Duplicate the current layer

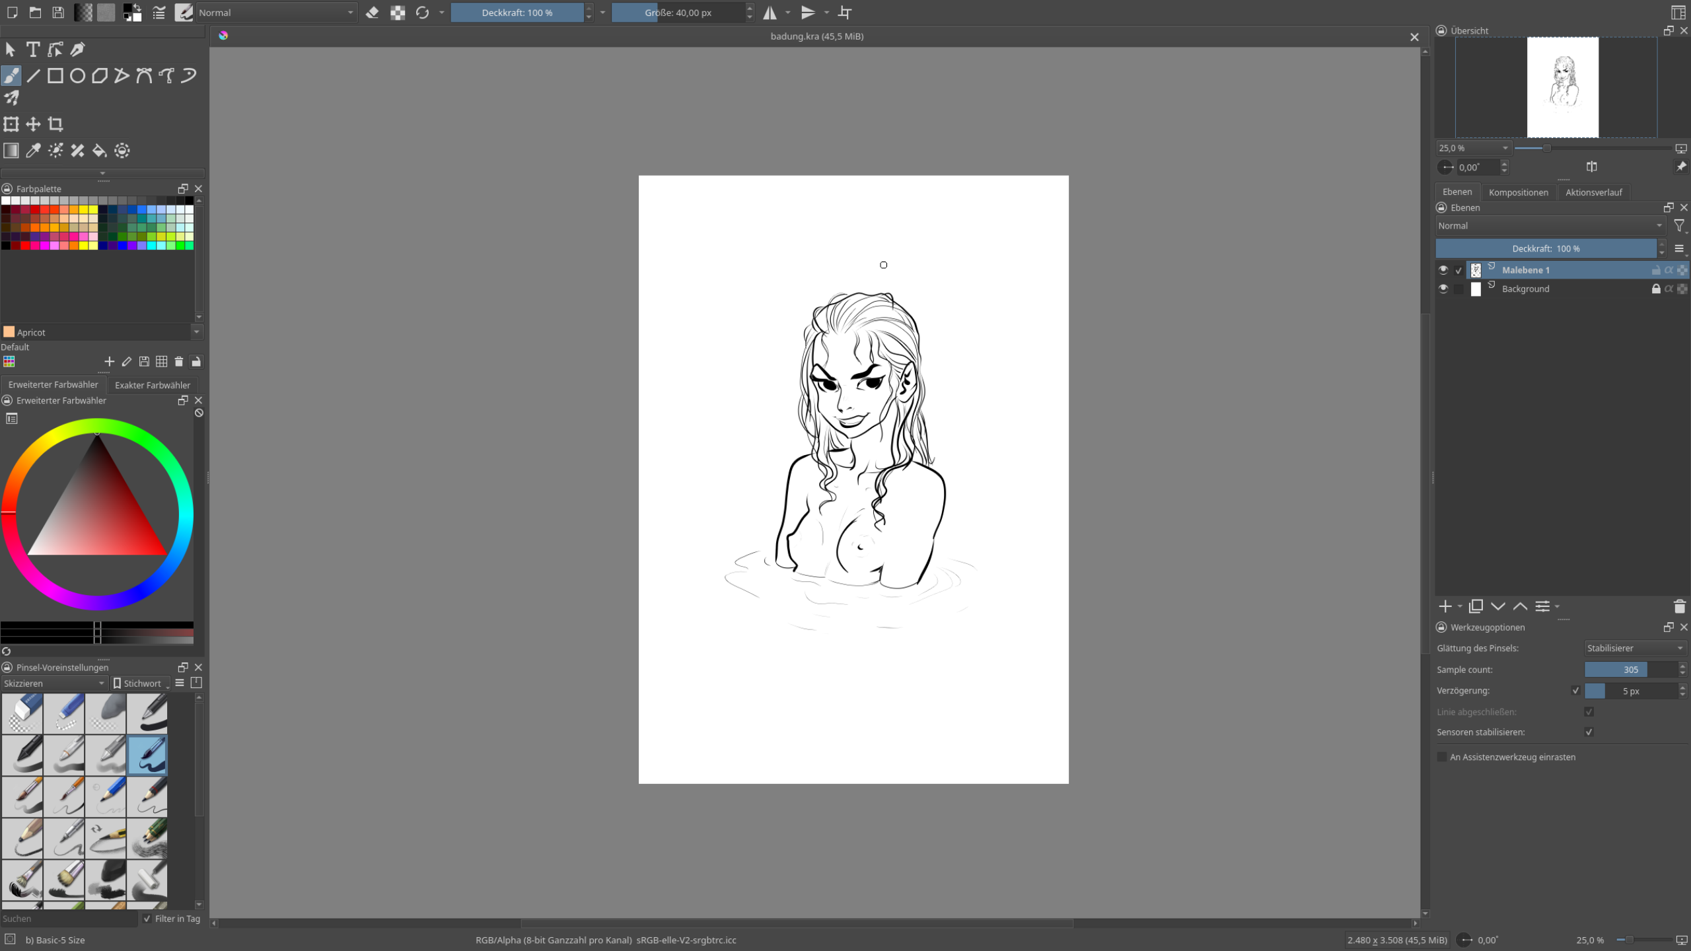coord(1476,606)
